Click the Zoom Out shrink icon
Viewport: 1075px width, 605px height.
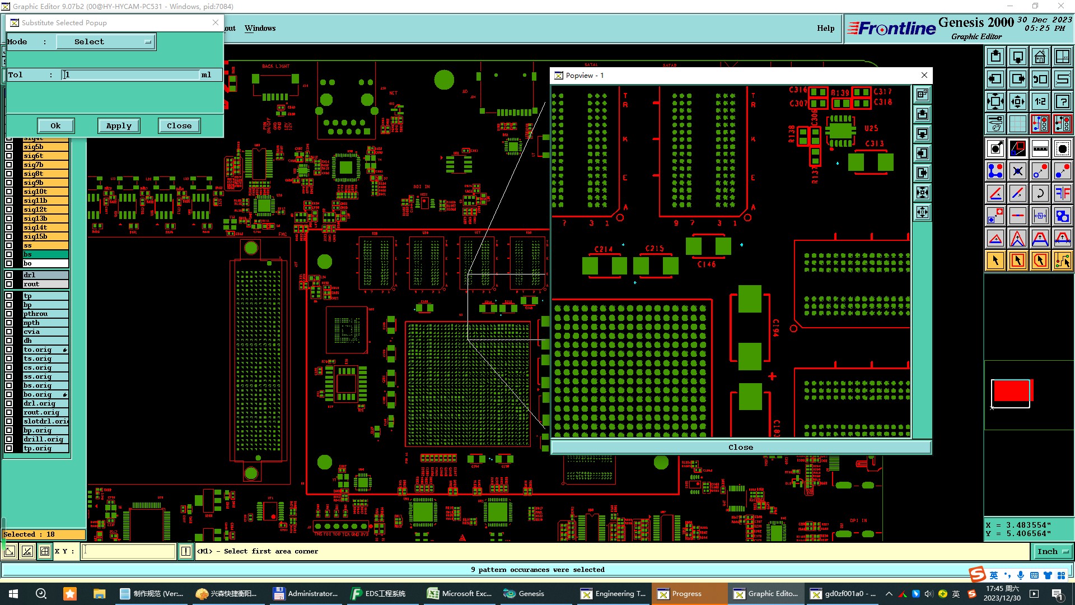[x=1018, y=101]
